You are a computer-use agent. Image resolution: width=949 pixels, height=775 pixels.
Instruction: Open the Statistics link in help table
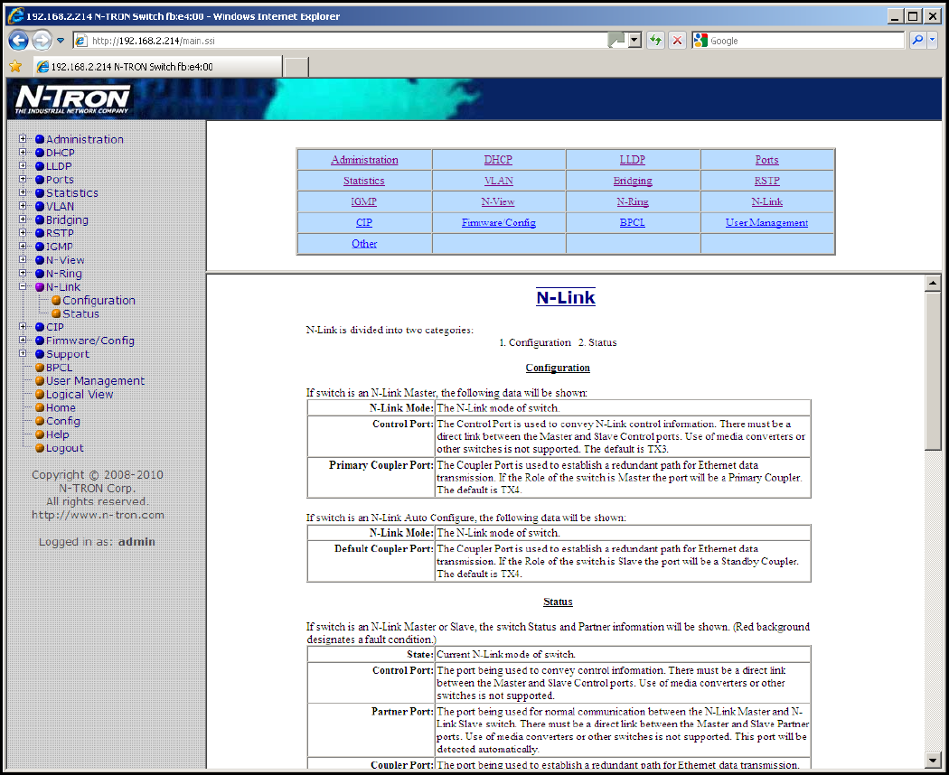click(x=363, y=181)
